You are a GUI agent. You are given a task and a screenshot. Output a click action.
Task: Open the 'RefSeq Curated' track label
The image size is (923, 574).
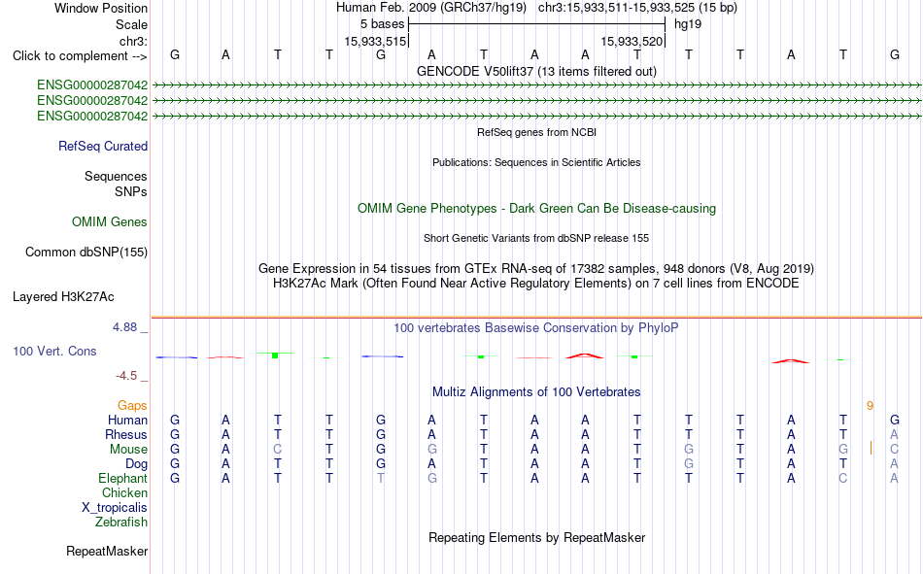[x=102, y=146]
